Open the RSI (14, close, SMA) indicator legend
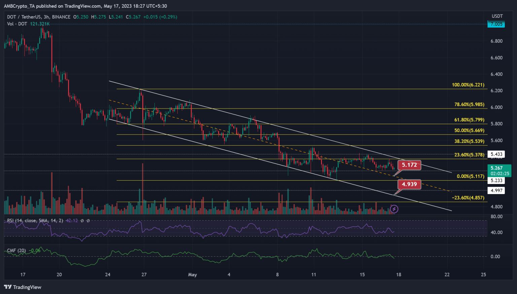Image resolution: width=517 pixels, height=294 pixels. pyautogui.click(x=35, y=221)
